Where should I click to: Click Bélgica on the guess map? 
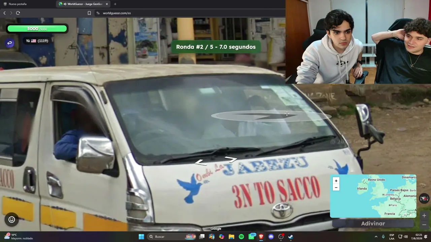tap(395, 199)
